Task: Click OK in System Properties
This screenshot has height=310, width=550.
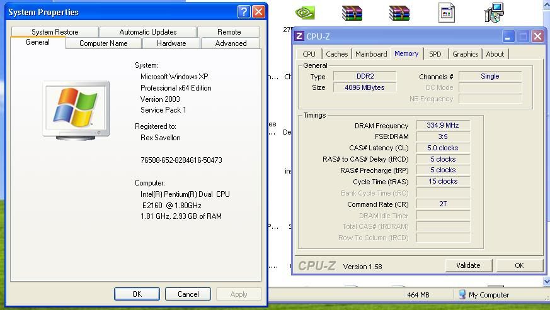Action: click(x=137, y=294)
